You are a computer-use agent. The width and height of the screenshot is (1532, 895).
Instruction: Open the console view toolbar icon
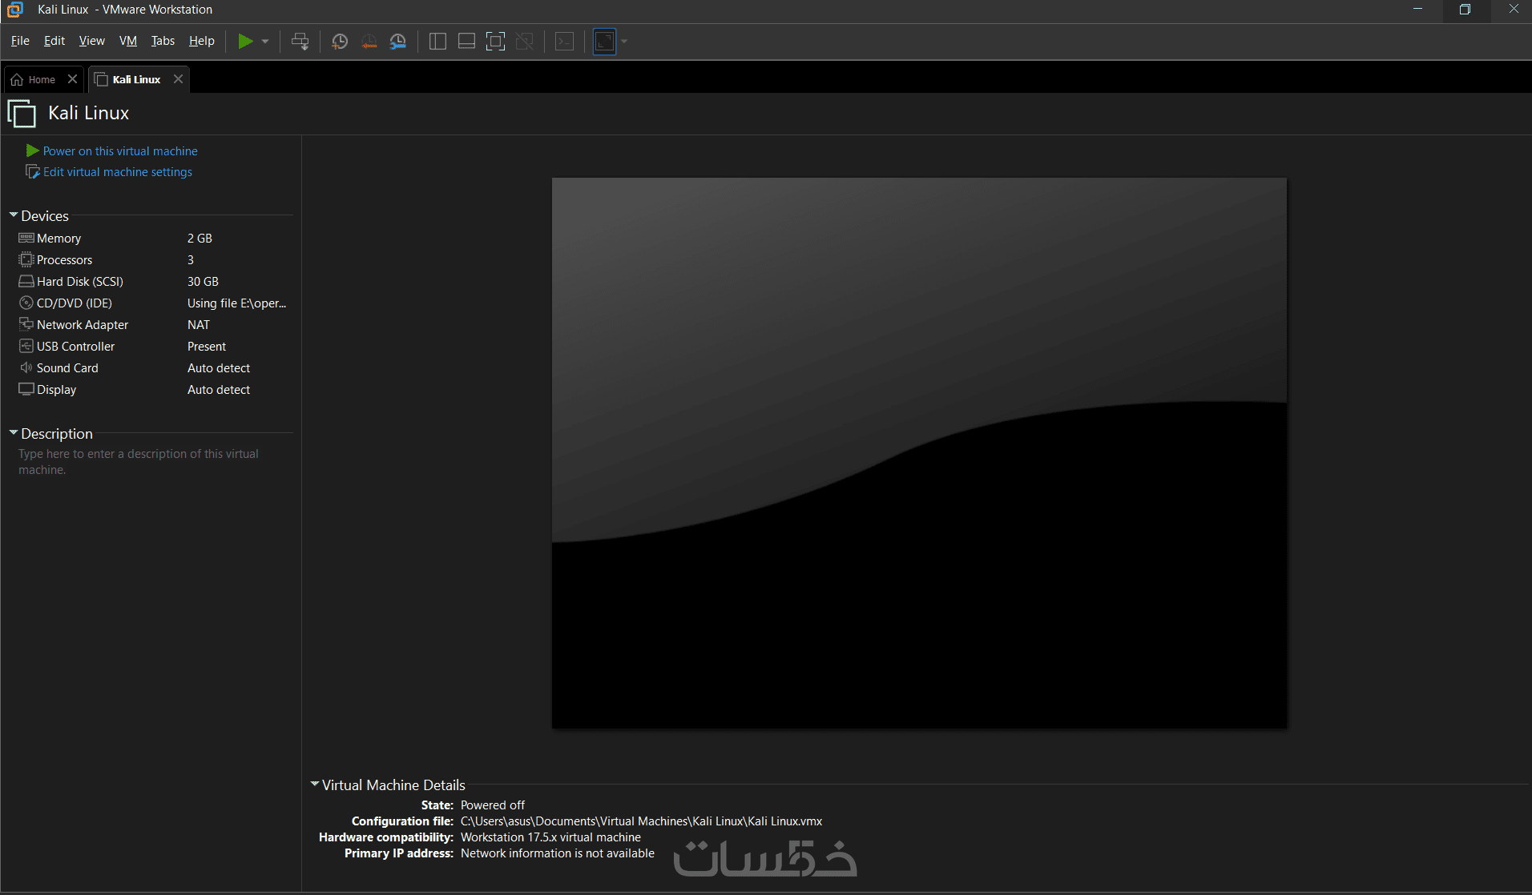[565, 42]
